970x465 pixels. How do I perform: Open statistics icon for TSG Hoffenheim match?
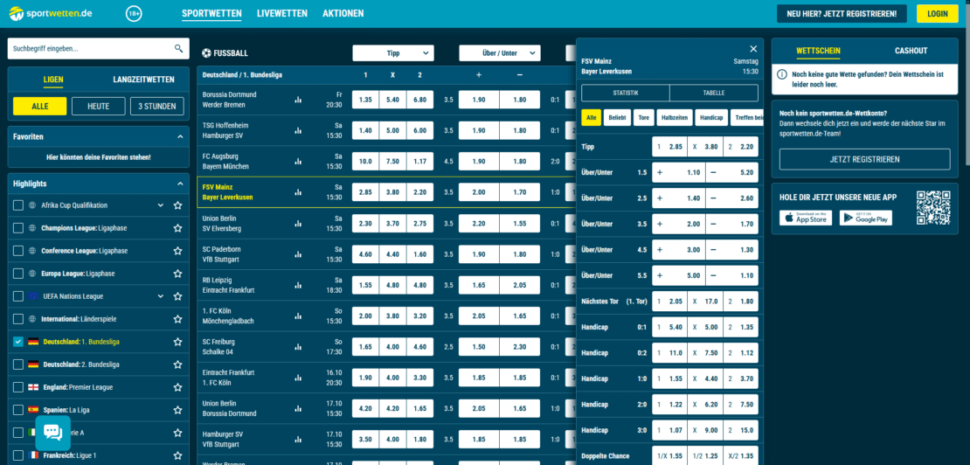[x=298, y=130]
